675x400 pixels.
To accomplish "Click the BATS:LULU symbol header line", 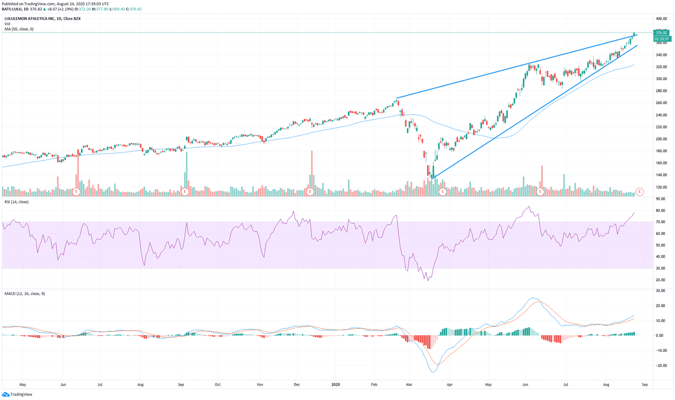I will click(72, 9).
